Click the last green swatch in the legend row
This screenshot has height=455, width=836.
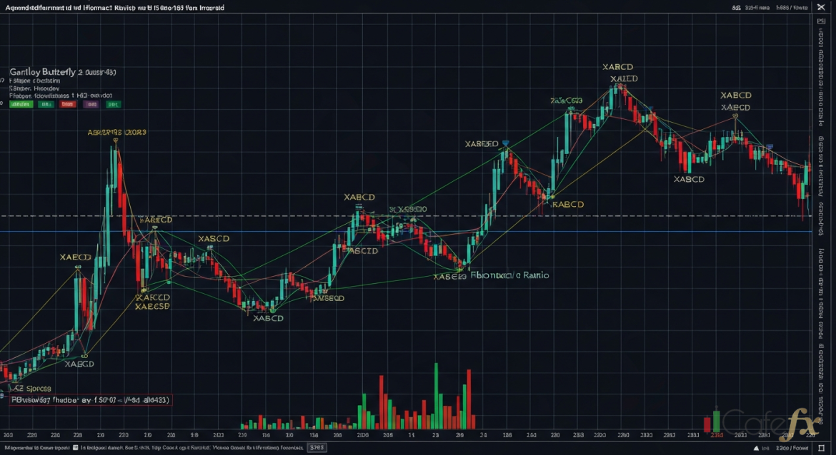[x=112, y=103]
